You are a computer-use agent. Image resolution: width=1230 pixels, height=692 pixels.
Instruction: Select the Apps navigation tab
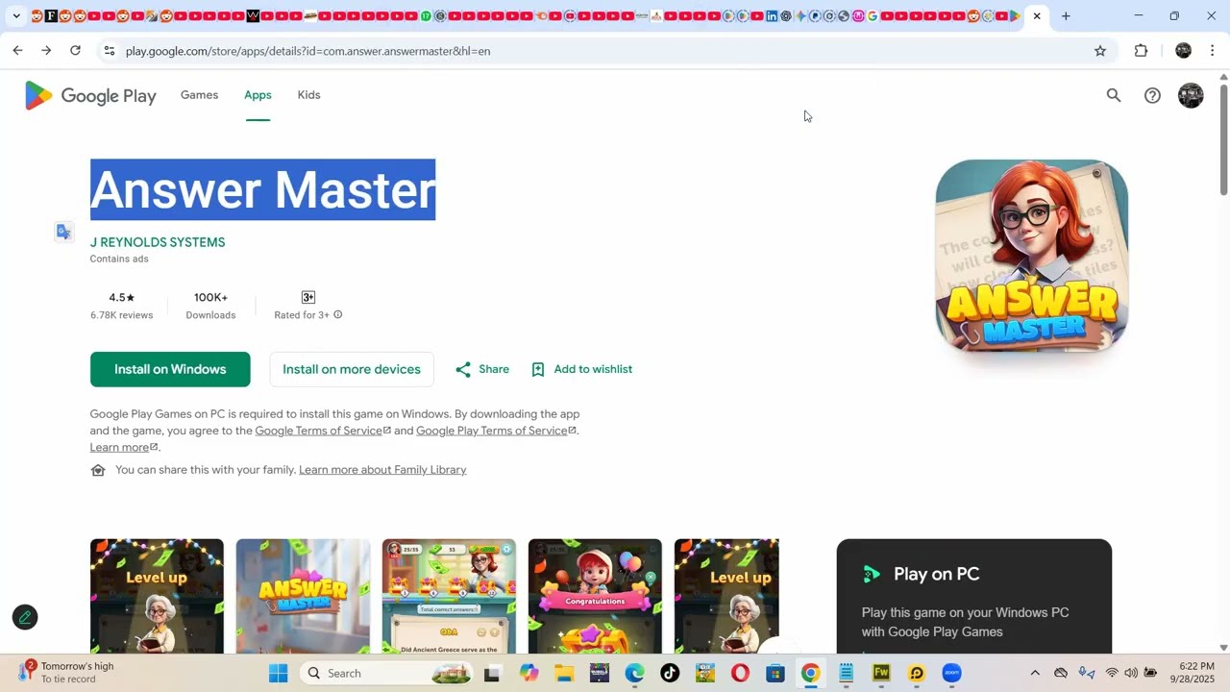[x=258, y=95]
